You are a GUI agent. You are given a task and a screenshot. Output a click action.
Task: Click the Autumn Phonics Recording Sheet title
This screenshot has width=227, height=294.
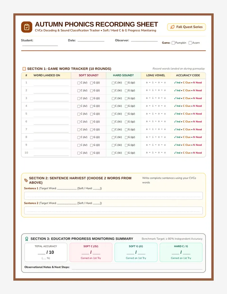96,25
